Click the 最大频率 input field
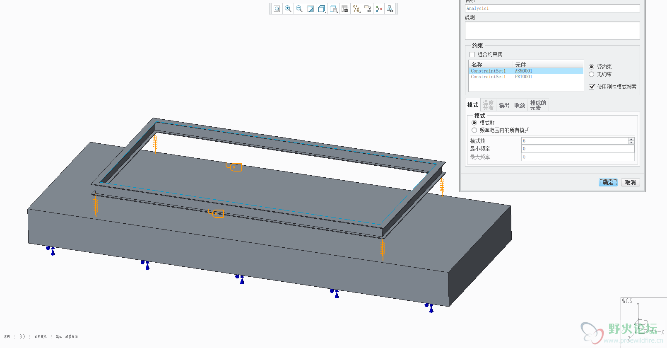Viewport: 667px width, 348px height. [578, 157]
